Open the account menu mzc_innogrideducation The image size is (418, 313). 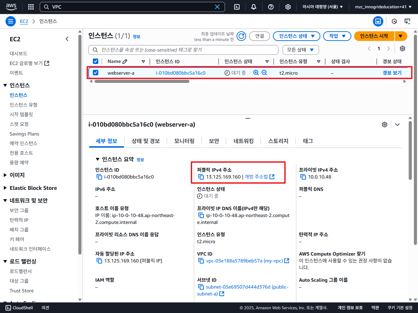coord(383,7)
